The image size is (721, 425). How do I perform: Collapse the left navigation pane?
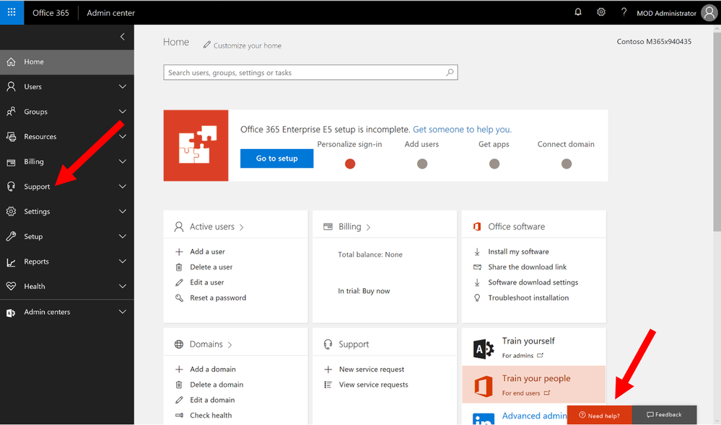point(122,37)
